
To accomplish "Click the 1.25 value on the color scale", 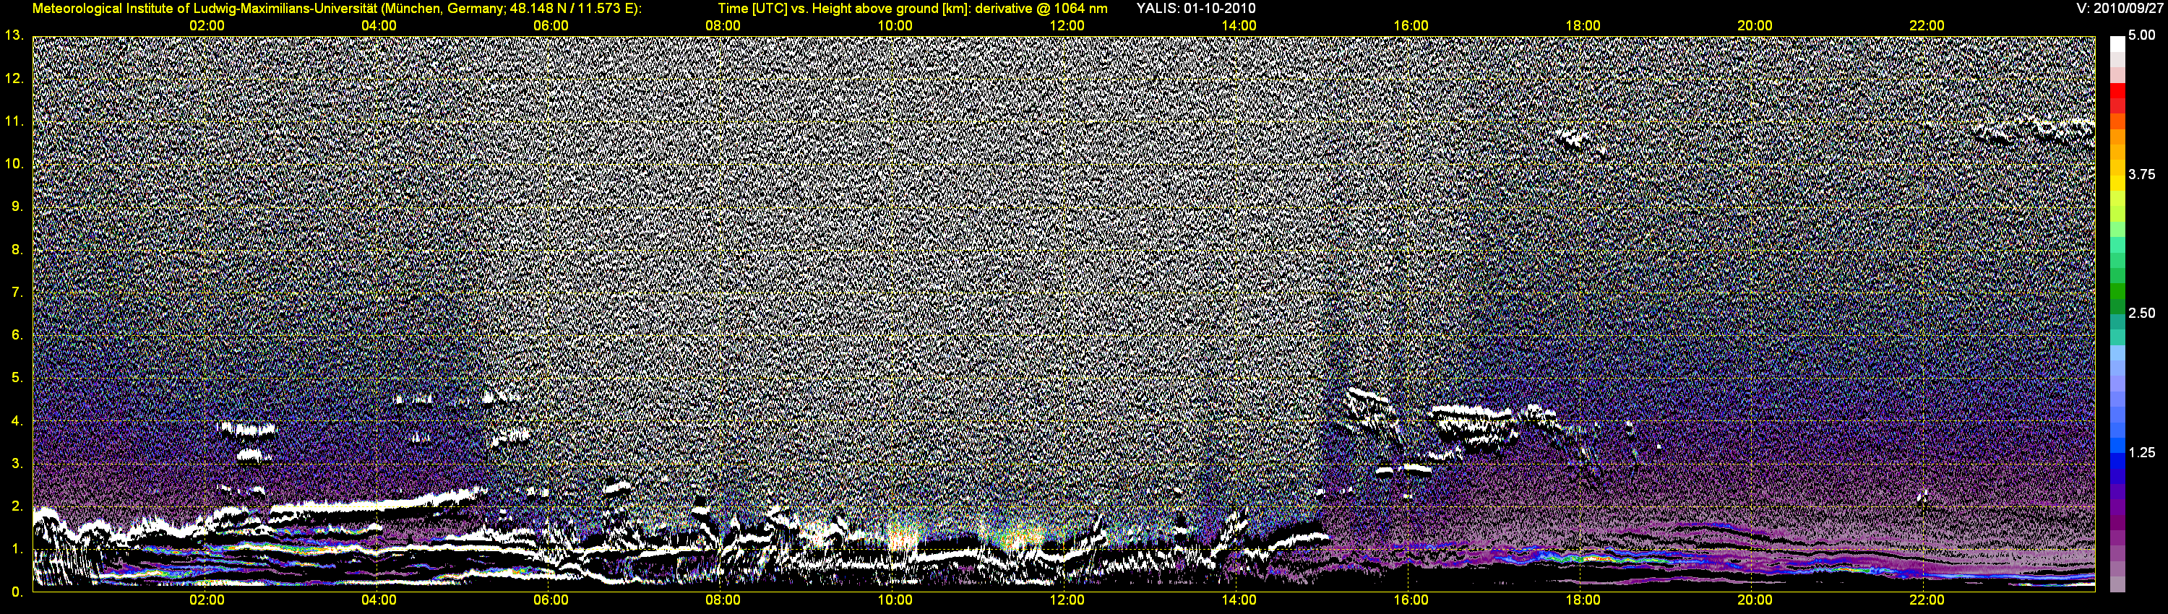I will (2142, 452).
